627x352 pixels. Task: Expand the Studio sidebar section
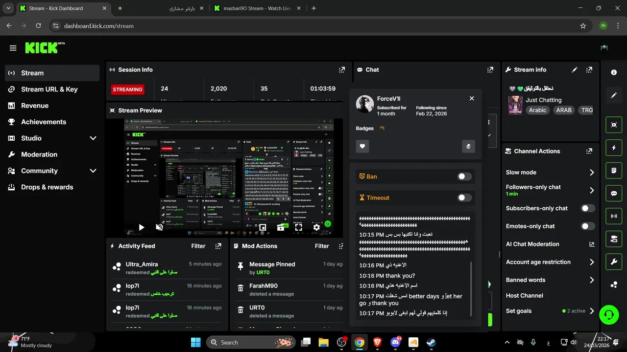tap(93, 138)
